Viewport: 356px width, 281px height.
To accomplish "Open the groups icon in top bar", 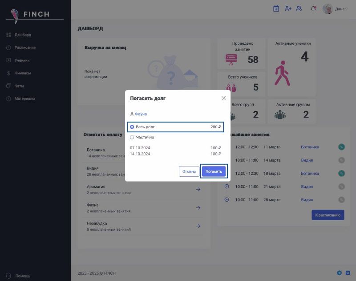I will (x=299, y=8).
